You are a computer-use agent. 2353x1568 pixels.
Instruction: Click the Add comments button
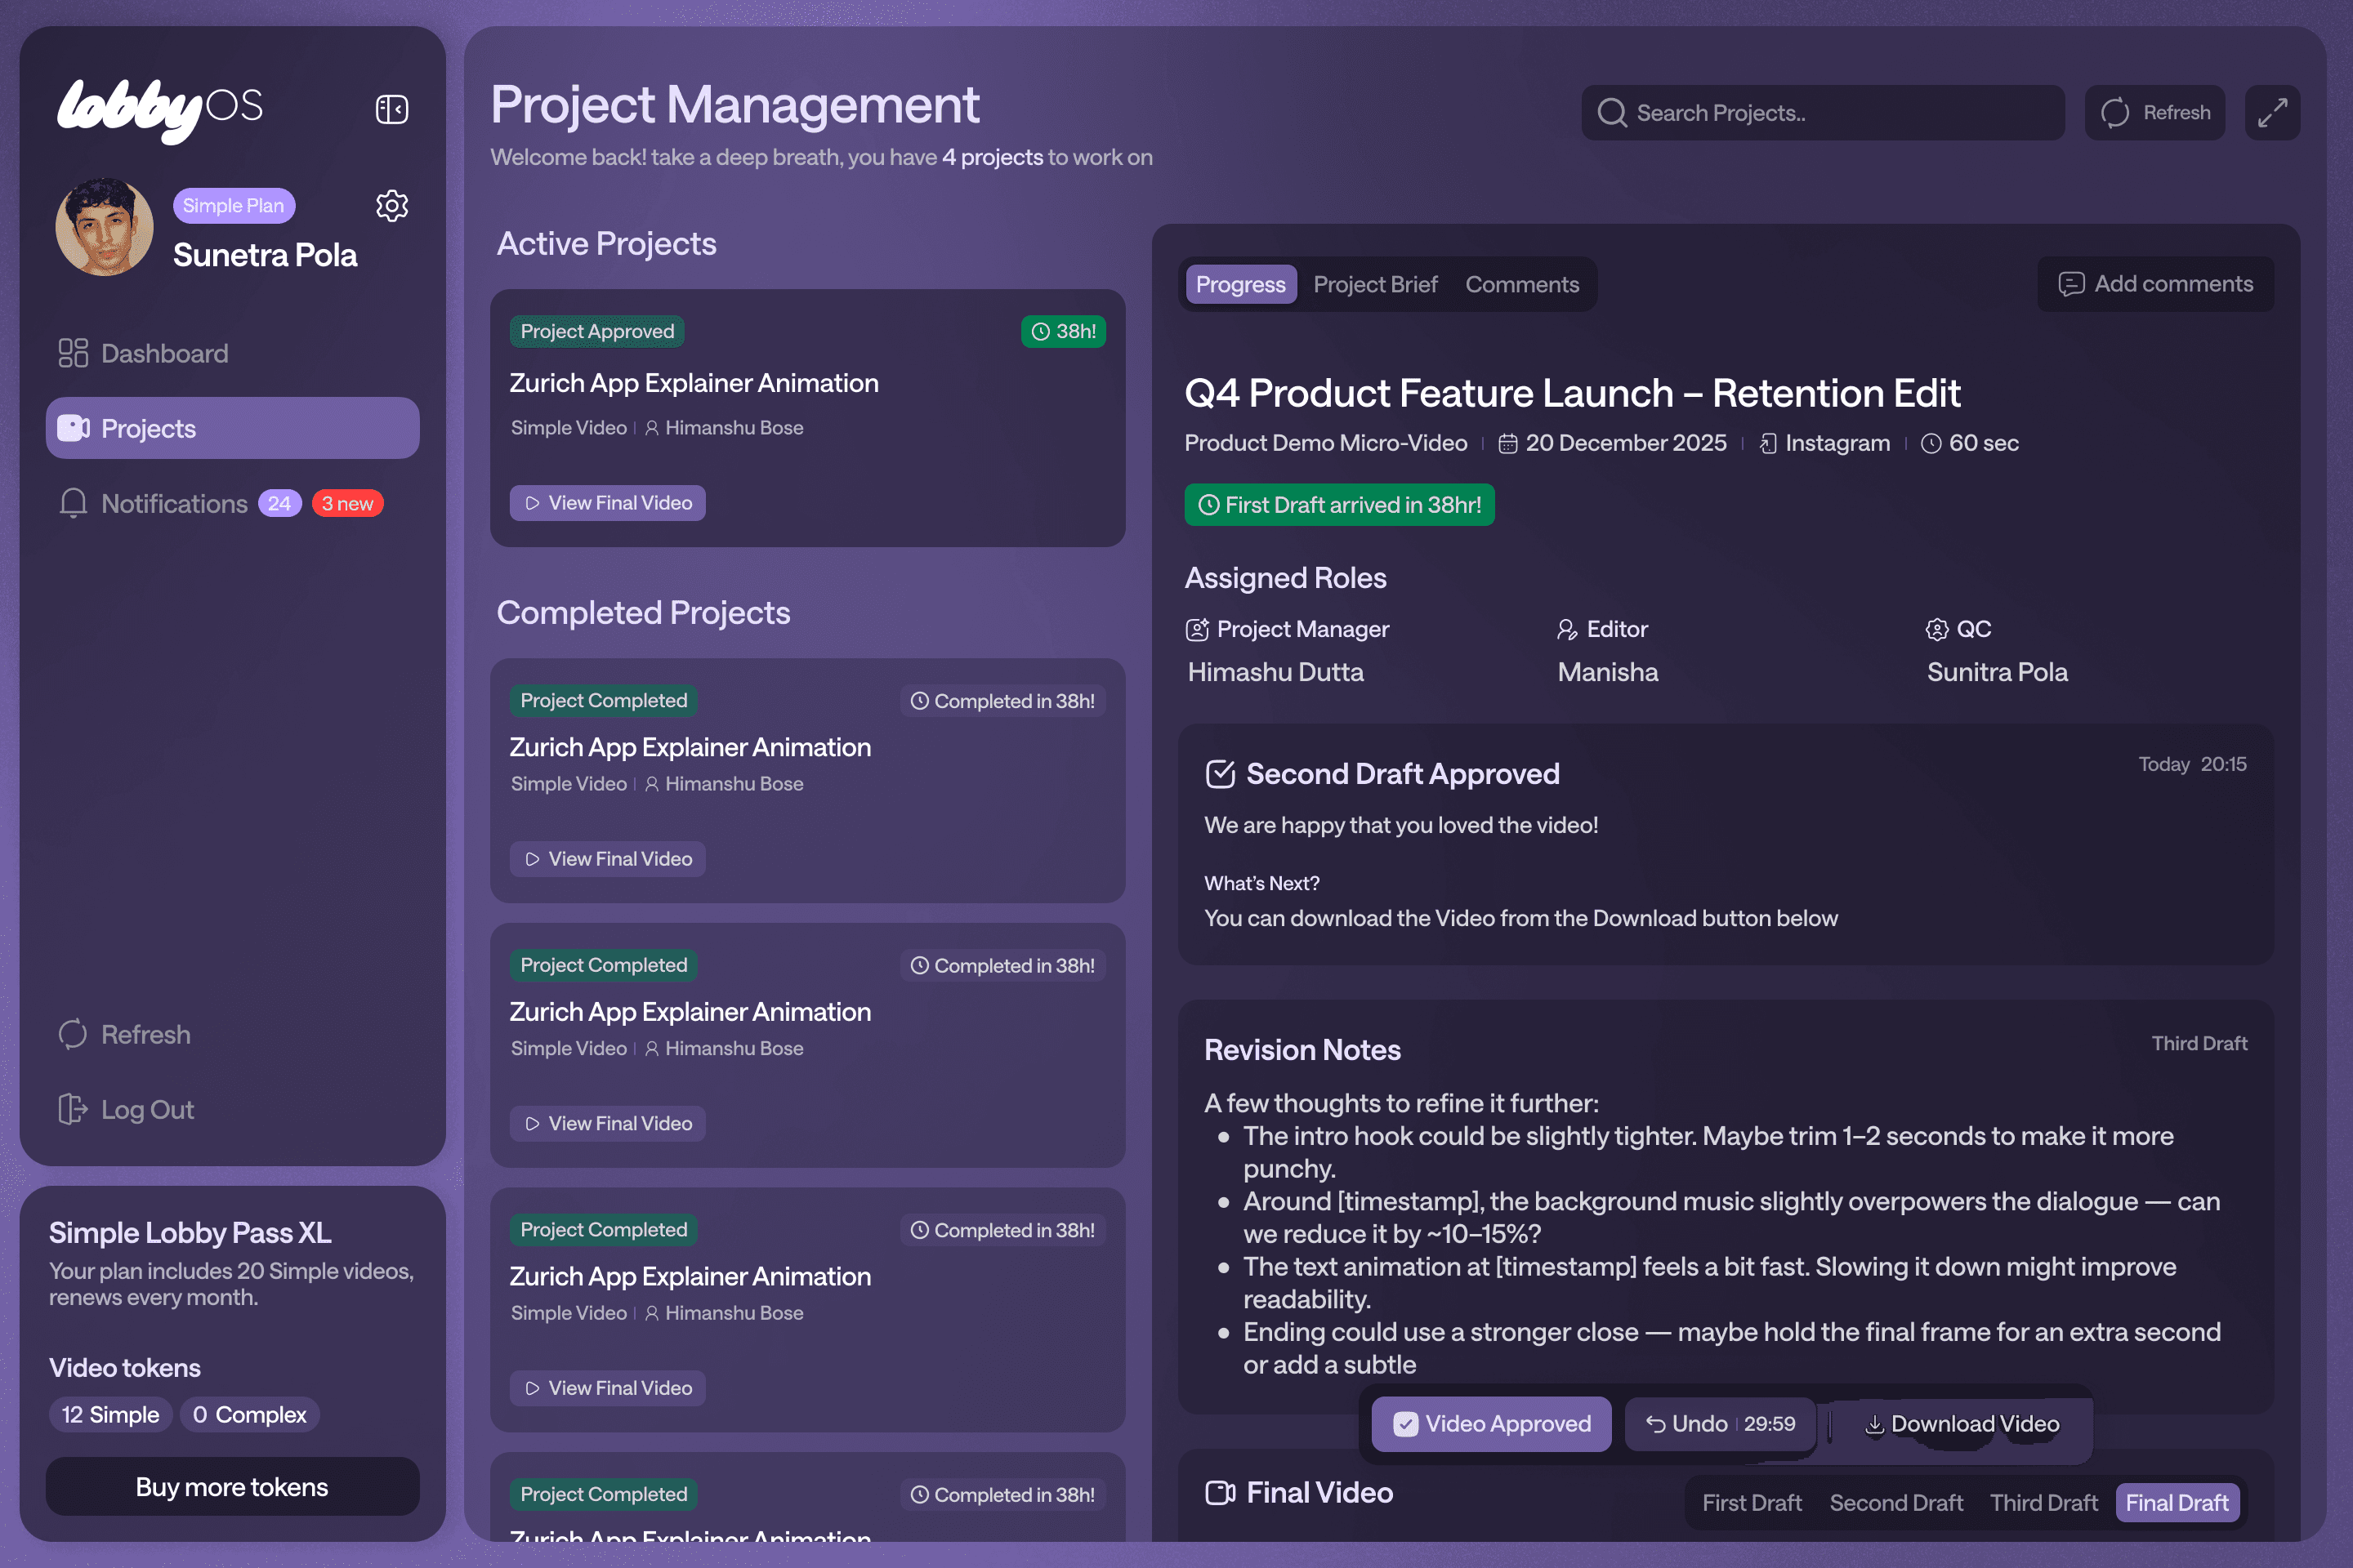2156,285
